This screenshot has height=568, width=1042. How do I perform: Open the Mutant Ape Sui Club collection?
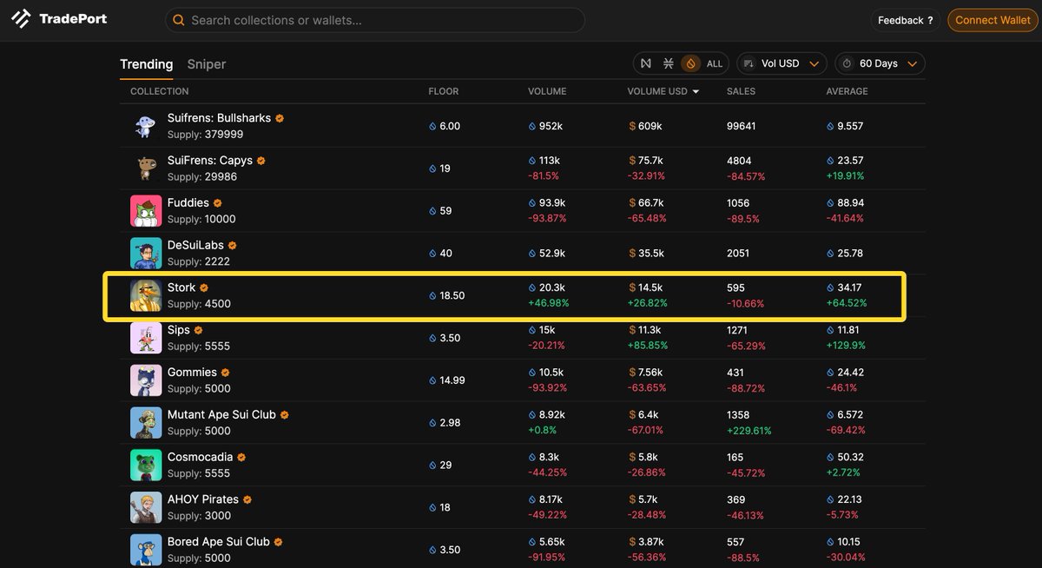click(x=221, y=415)
